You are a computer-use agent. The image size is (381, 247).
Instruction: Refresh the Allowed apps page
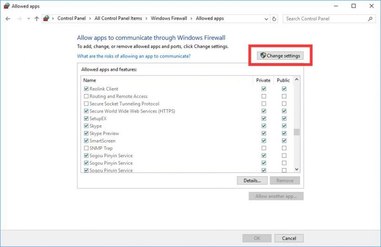[274, 19]
